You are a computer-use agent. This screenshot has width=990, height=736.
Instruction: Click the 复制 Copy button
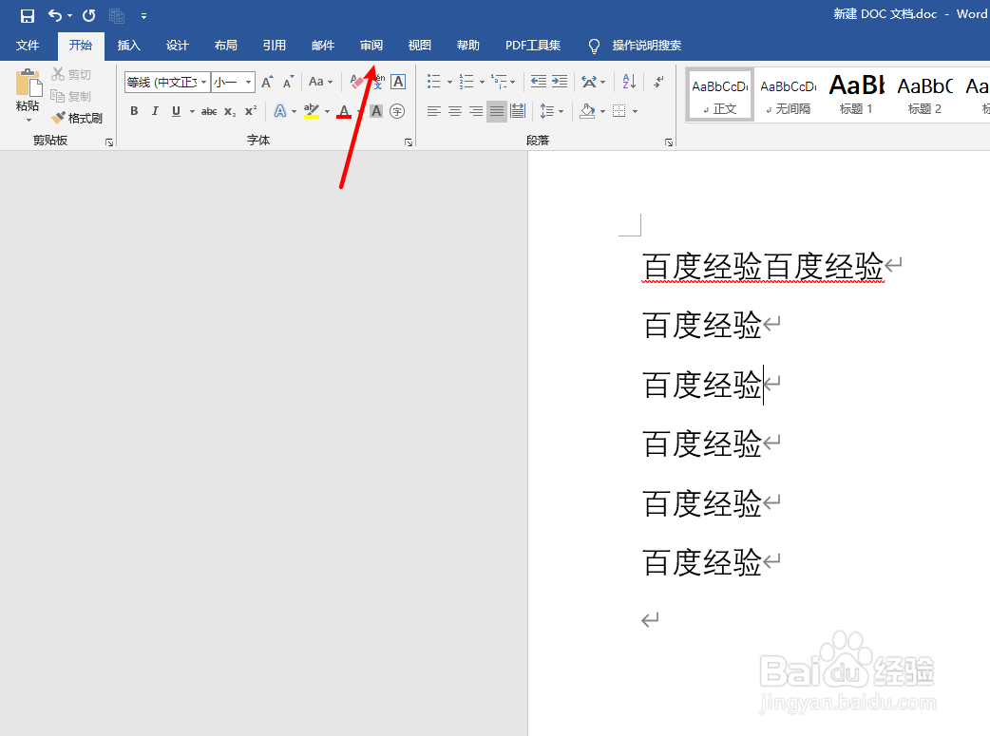(71, 96)
